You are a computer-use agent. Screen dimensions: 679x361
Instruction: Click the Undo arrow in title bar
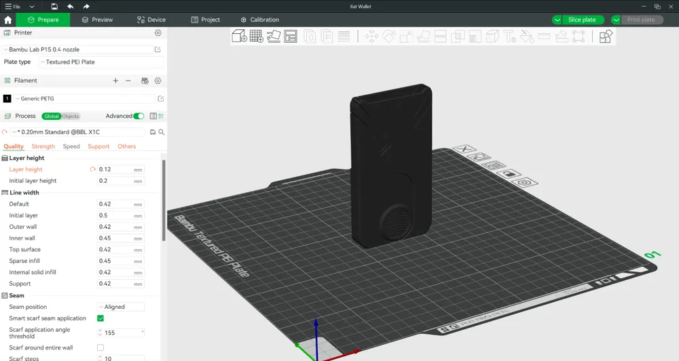tap(71, 7)
